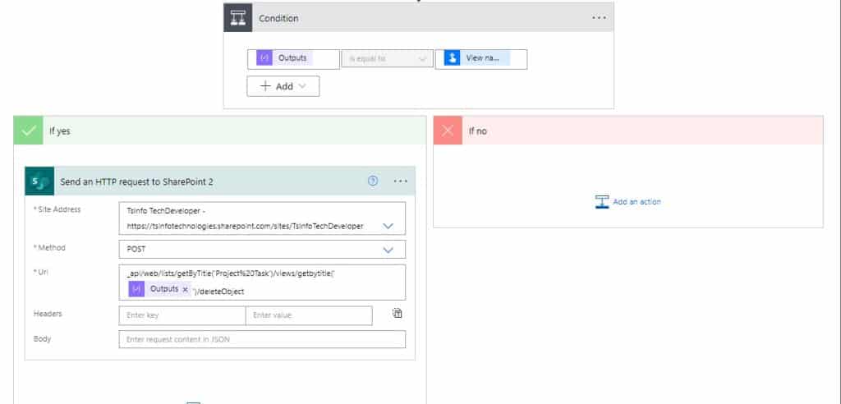Click the Add condition row button
The height and width of the screenshot is (404, 841).
coord(283,86)
